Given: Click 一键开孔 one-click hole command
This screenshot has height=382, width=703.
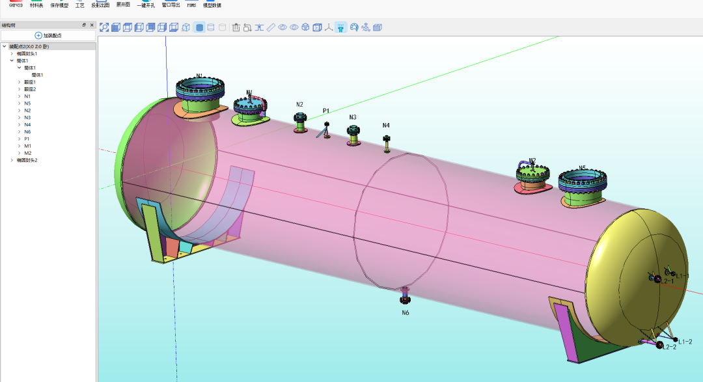Looking at the screenshot, I should 146,4.
